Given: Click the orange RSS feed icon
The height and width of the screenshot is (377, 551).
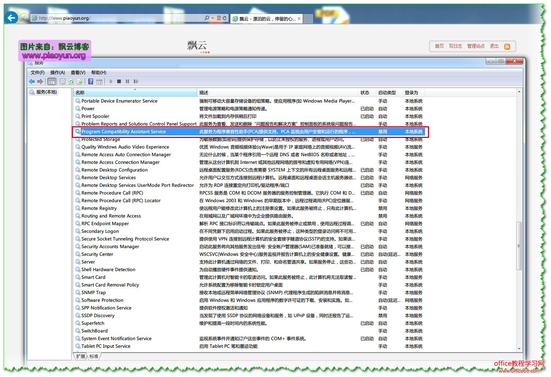Looking at the screenshot, I should pos(507,46).
